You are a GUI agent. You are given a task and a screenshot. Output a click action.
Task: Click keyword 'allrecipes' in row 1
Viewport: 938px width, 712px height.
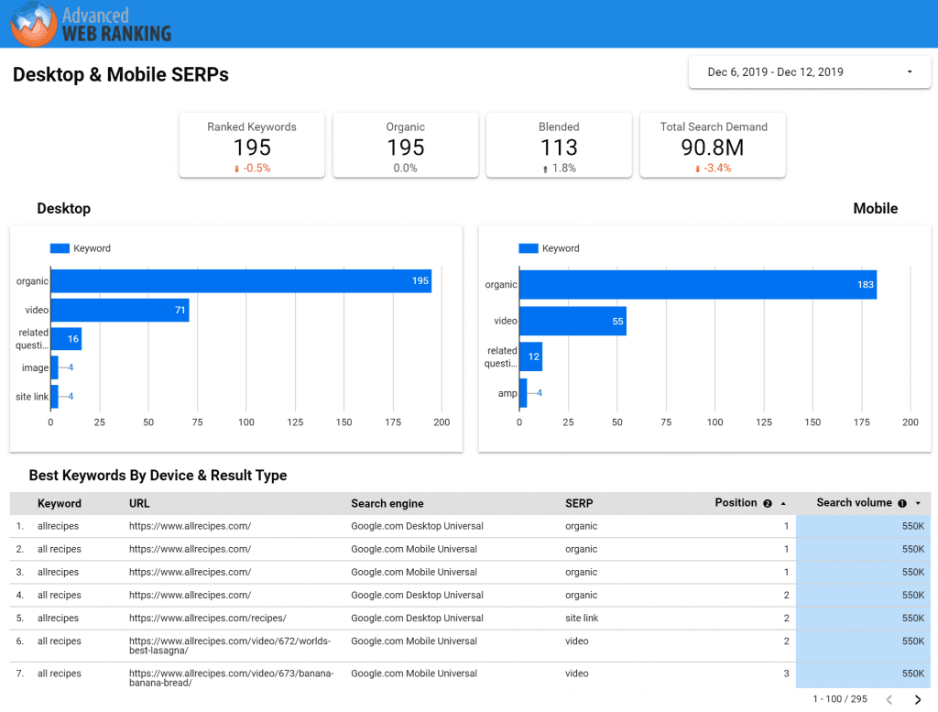coord(58,527)
